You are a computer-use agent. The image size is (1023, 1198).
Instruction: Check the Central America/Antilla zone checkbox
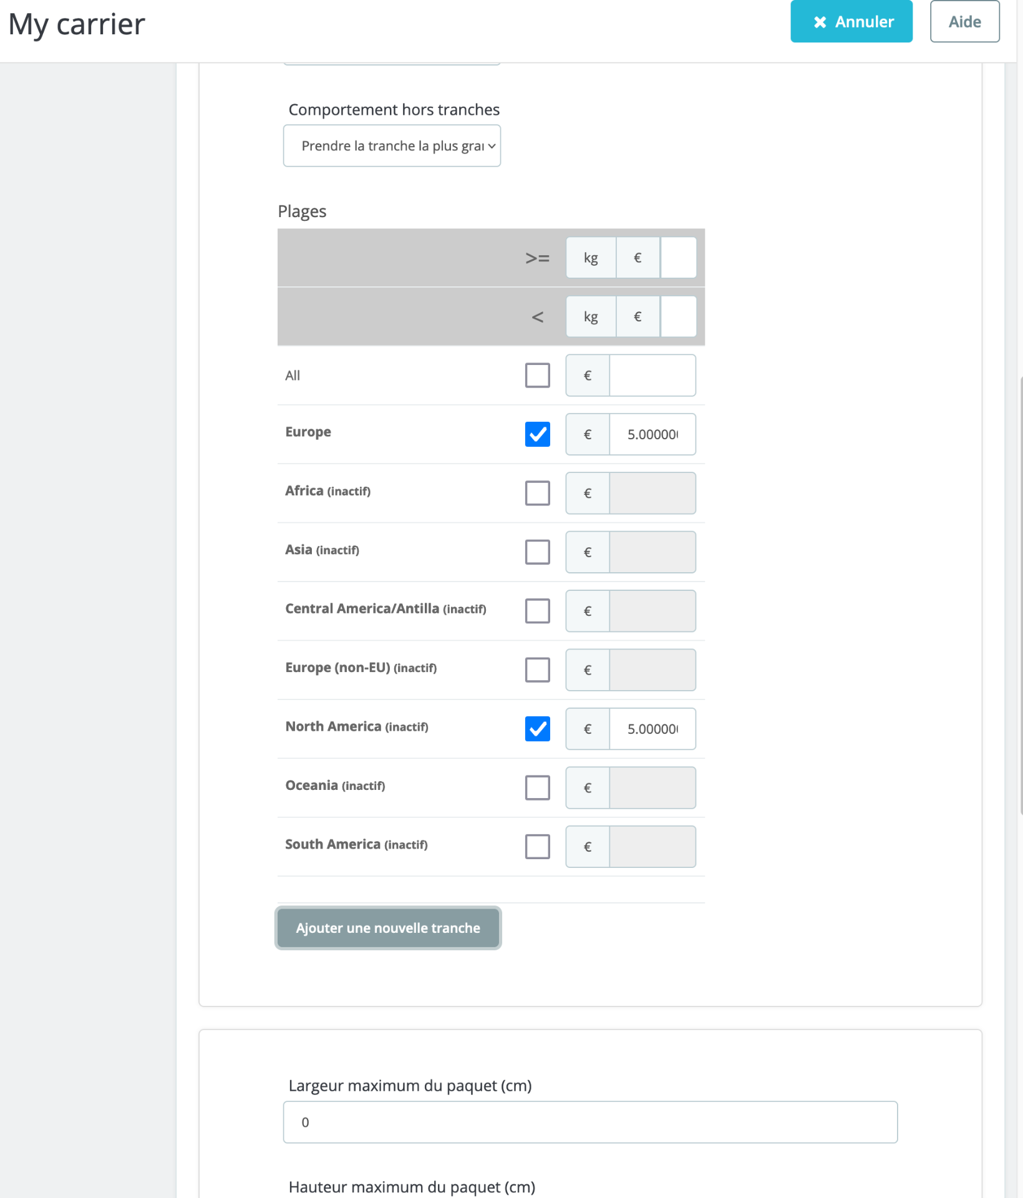coord(538,611)
